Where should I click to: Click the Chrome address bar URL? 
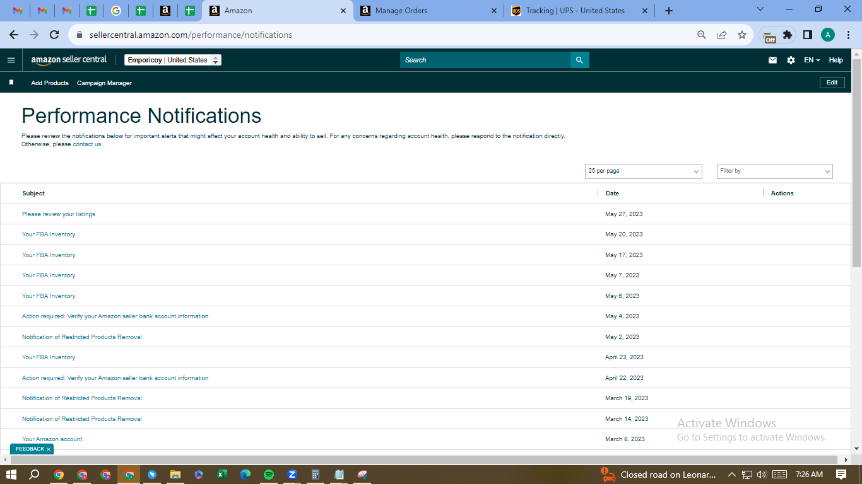(x=191, y=35)
